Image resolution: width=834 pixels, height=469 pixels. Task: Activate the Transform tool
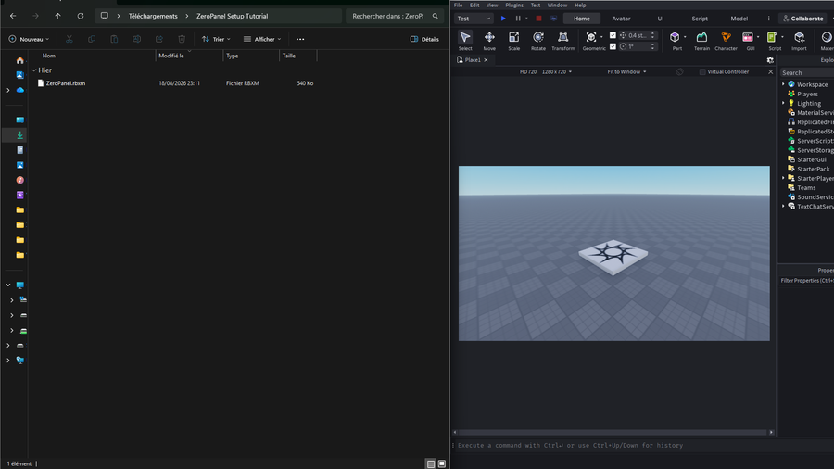coord(562,41)
